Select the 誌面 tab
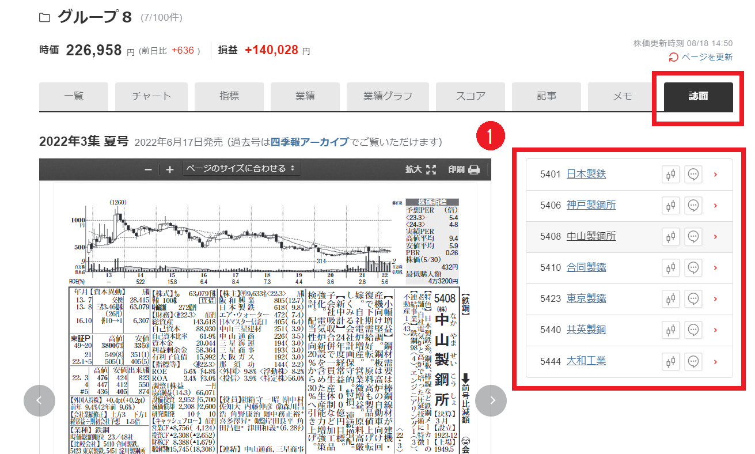 (x=699, y=97)
